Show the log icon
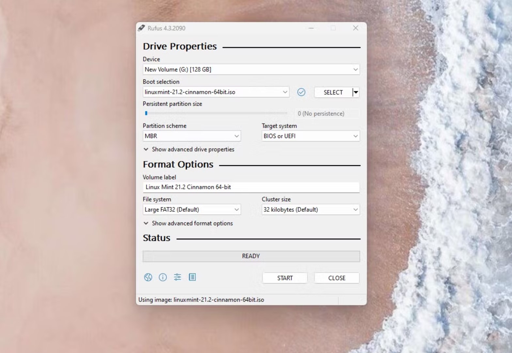The height and width of the screenshot is (353, 512). pyautogui.click(x=192, y=277)
